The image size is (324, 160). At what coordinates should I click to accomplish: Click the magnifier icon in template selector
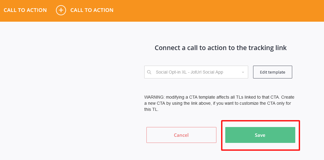[149, 72]
